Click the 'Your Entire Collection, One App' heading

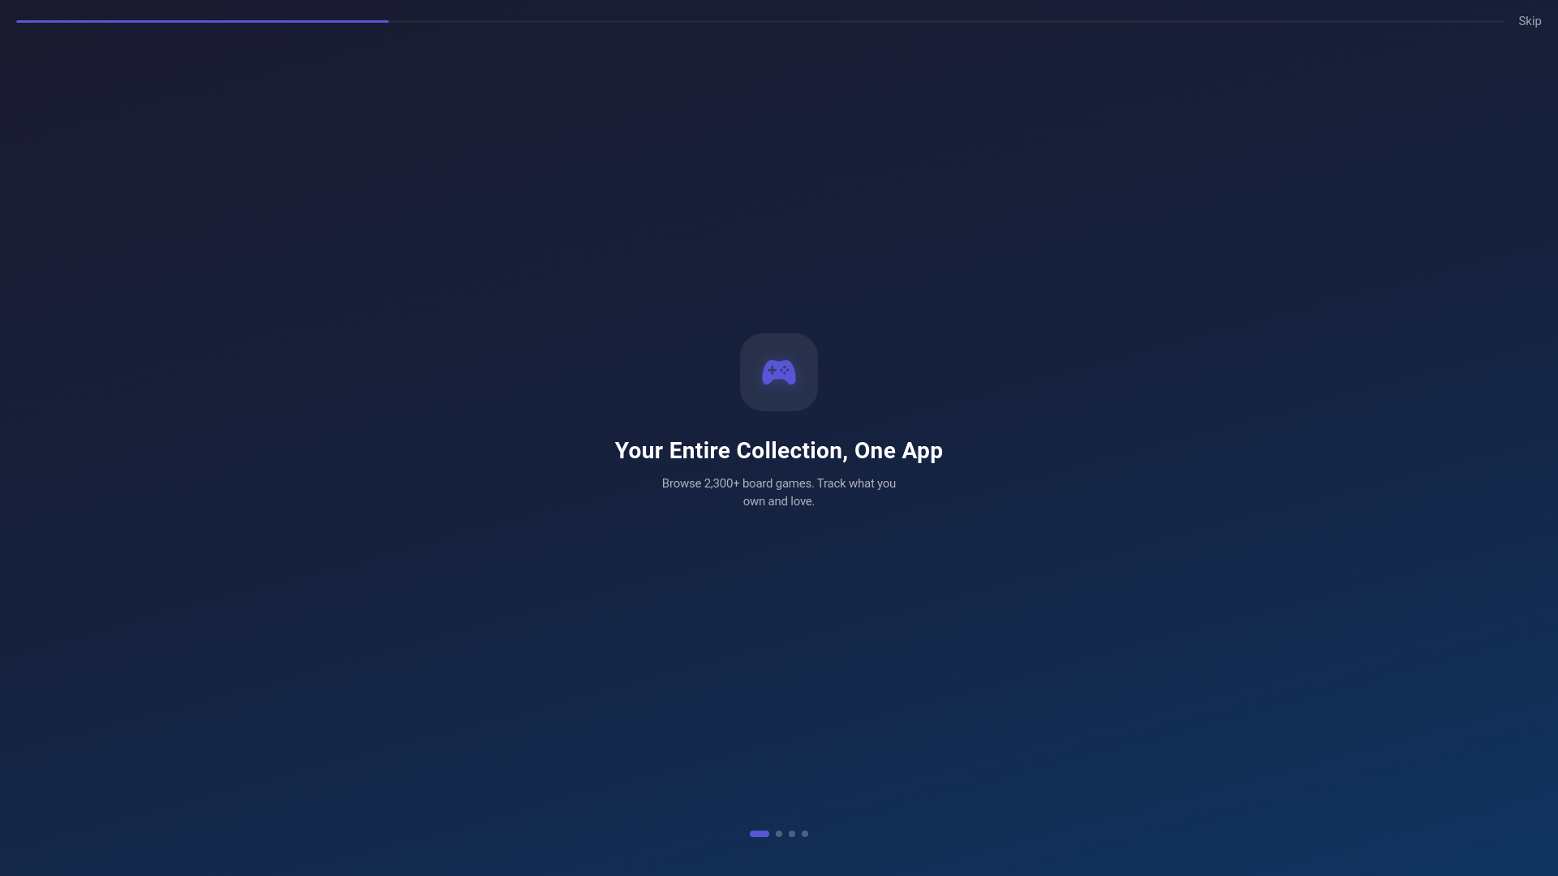coord(779,451)
